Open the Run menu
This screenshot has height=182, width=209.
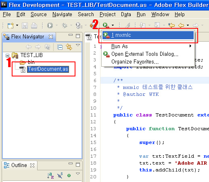point(141,14)
